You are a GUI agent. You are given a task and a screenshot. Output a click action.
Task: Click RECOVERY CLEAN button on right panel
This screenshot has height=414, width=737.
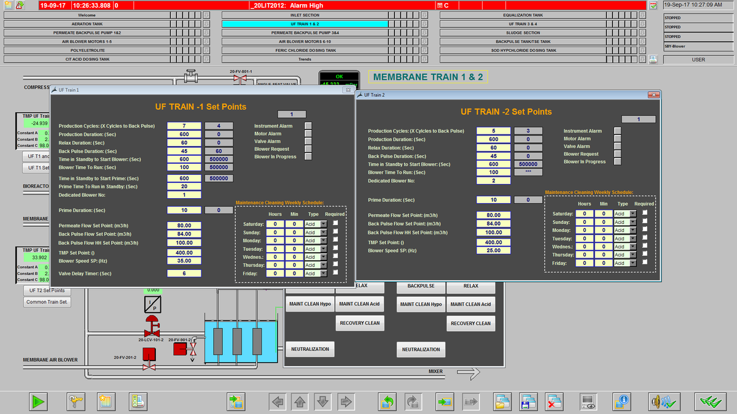pos(470,323)
